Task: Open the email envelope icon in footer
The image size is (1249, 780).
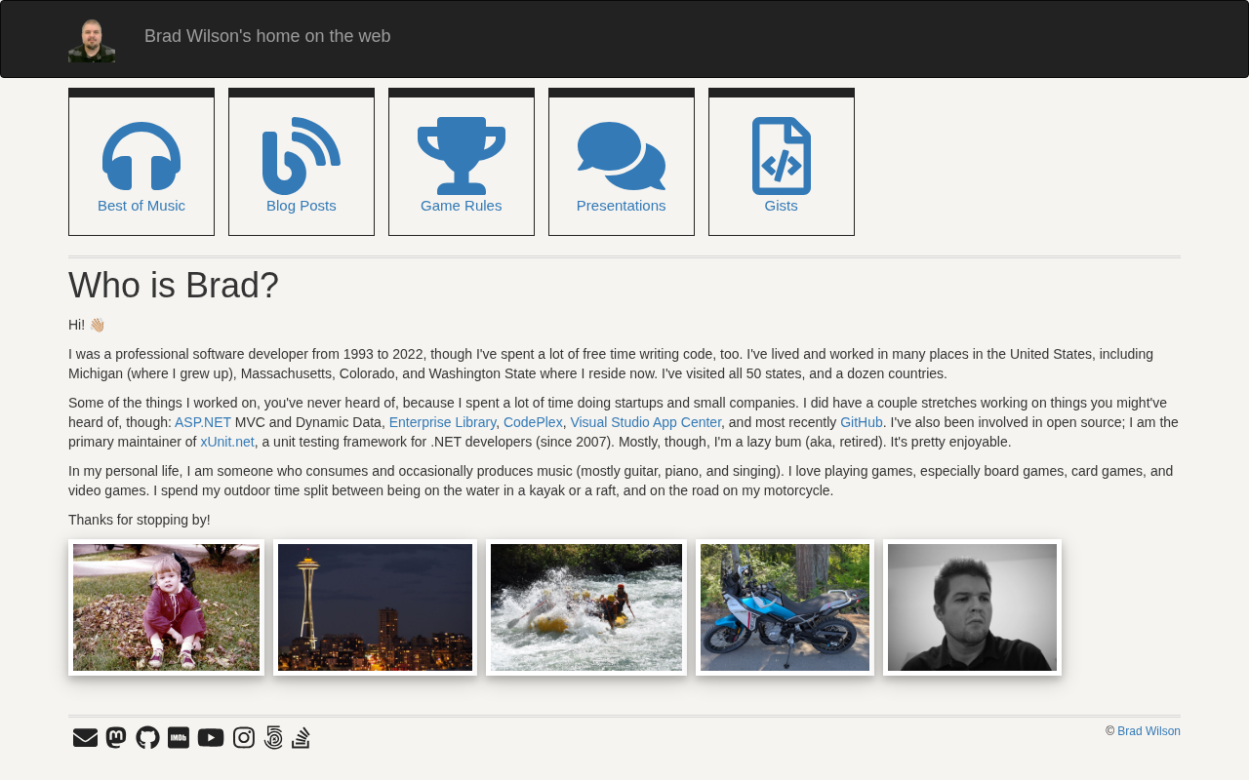Action: pyautogui.click(x=85, y=738)
